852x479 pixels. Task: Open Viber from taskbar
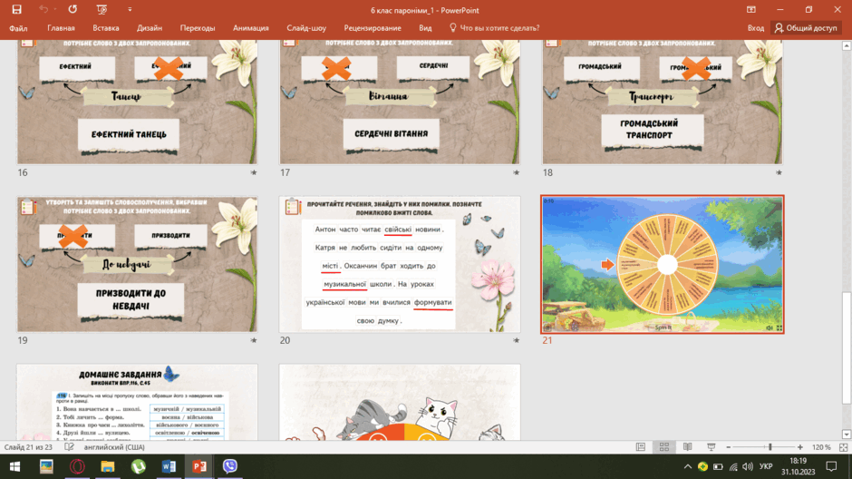[x=230, y=466]
